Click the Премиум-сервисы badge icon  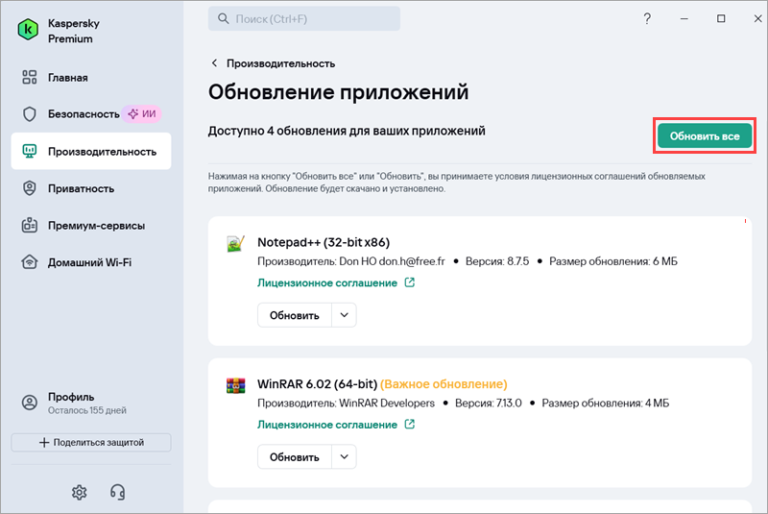point(30,226)
